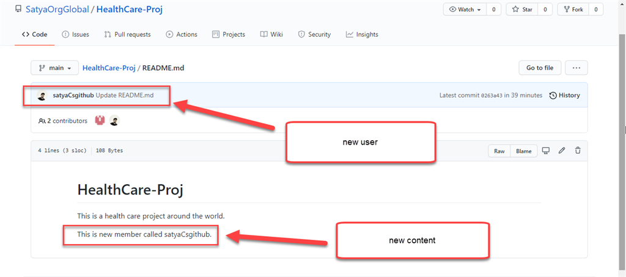Click the Fork count of 0

coord(596,10)
